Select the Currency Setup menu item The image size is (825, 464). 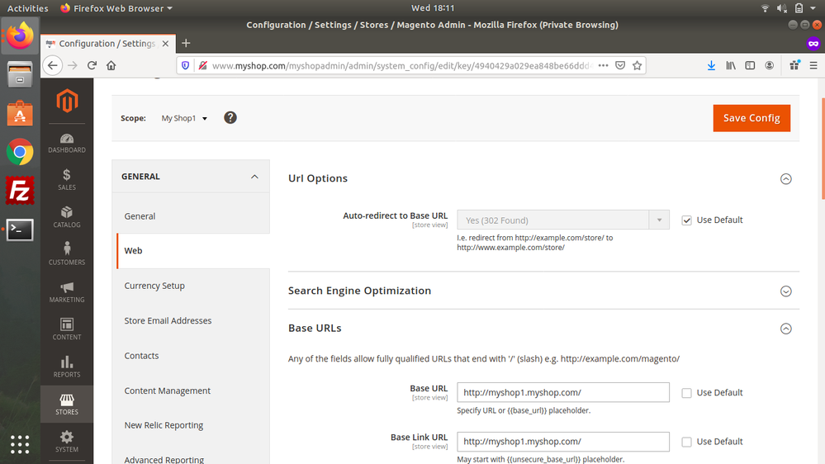coord(154,286)
